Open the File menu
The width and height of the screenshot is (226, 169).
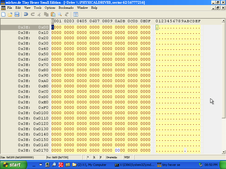click(10, 8)
